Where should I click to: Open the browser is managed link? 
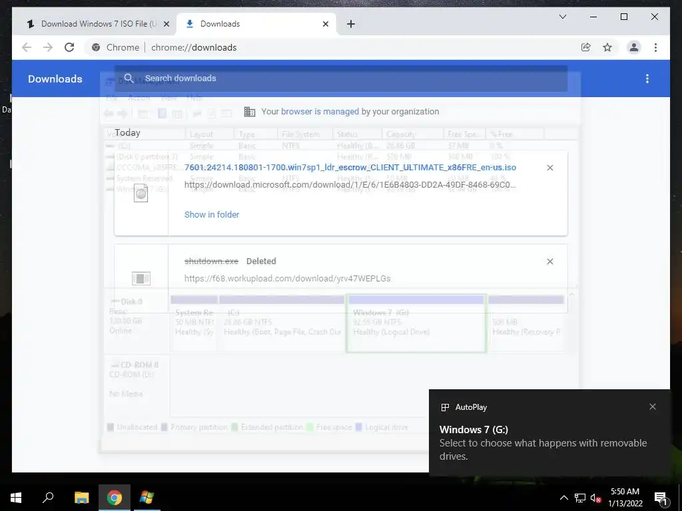coord(320,111)
